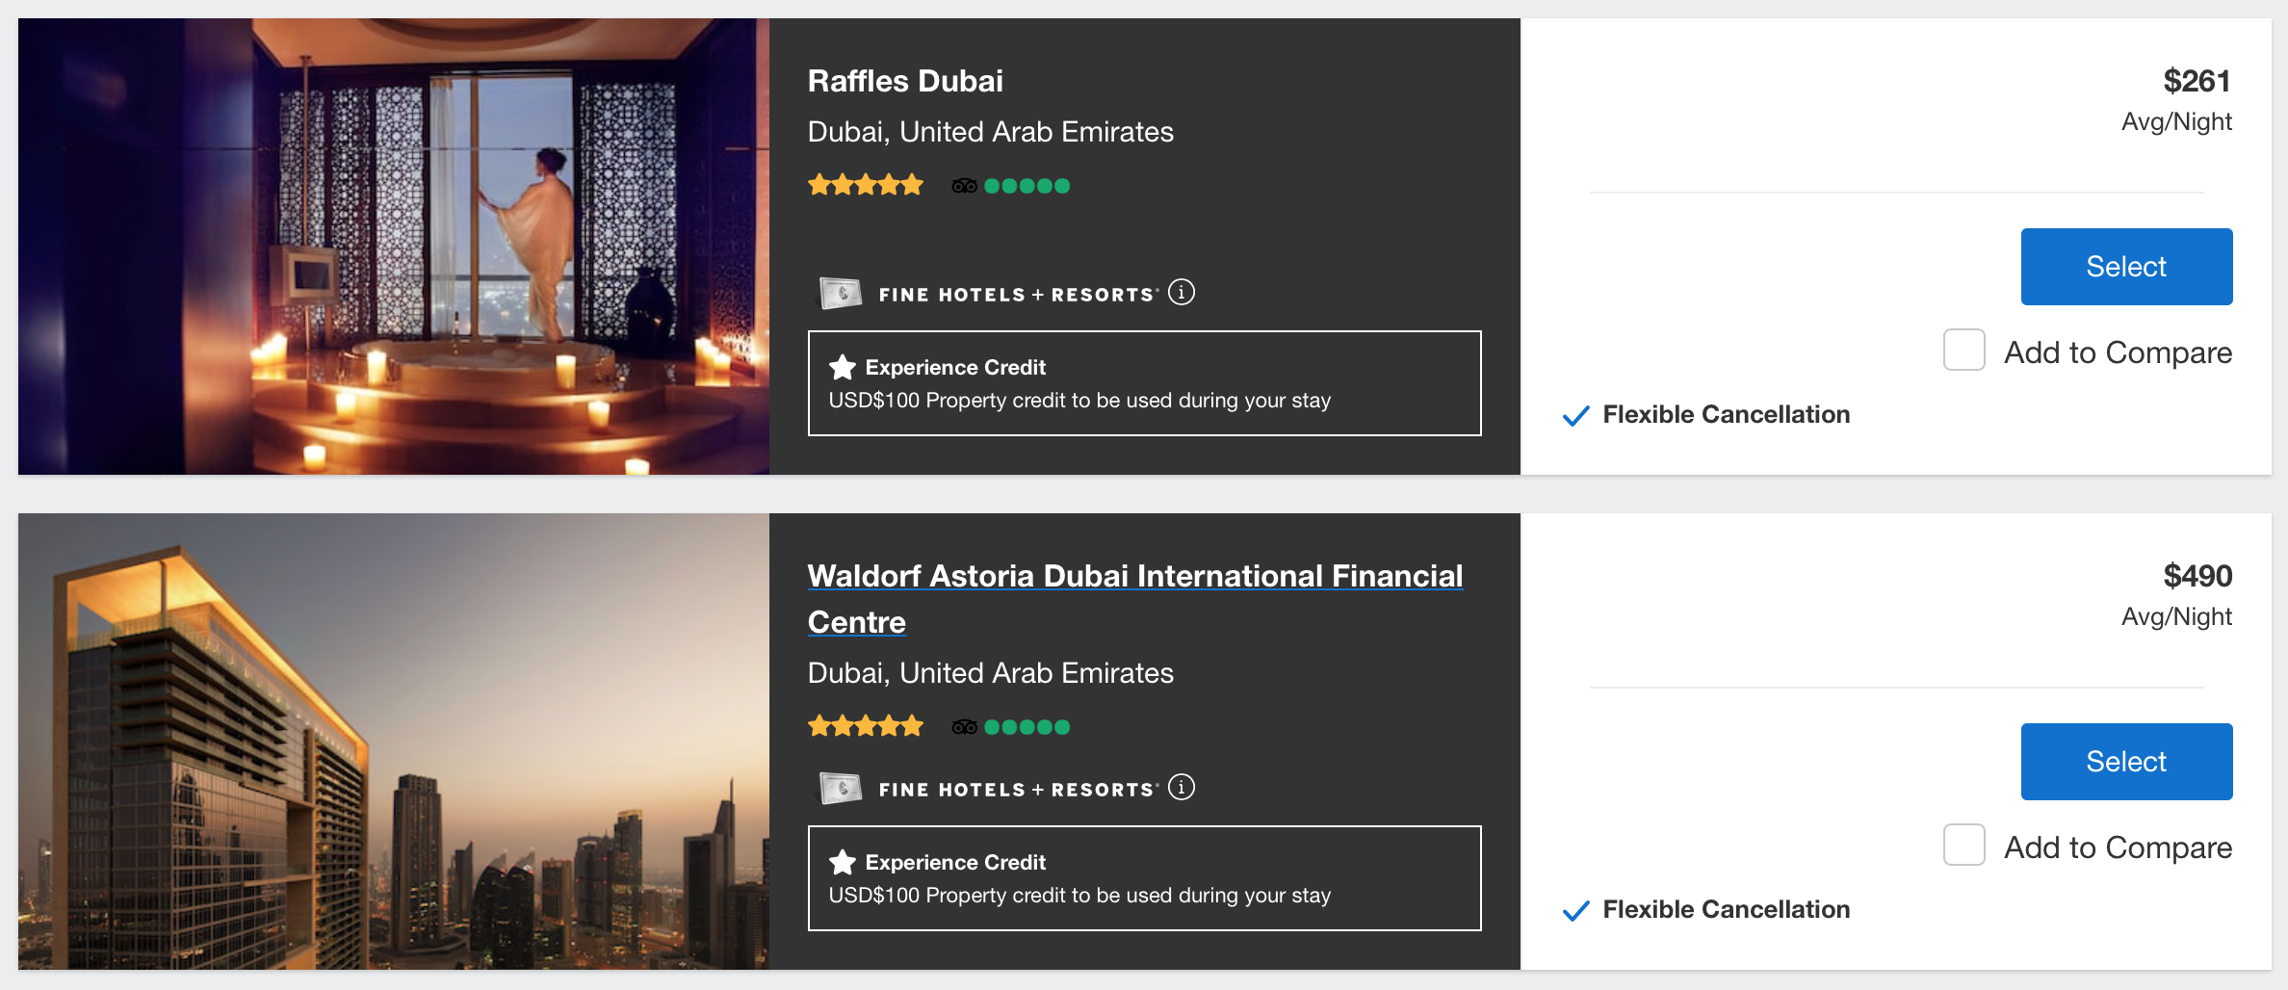
Task: Click the Flexible Cancellation checkmark for Raffles Dubai
Action: click(x=1575, y=416)
